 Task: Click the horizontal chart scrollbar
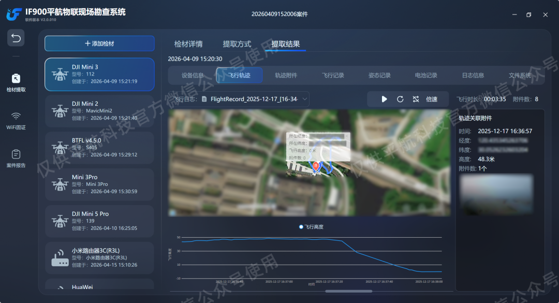pyautogui.click(x=349, y=291)
